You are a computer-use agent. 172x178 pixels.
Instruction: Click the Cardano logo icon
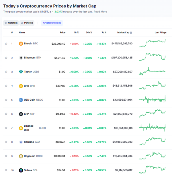21,142
